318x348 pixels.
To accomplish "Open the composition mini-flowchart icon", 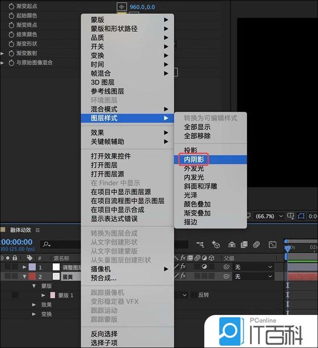I will 200,244.
